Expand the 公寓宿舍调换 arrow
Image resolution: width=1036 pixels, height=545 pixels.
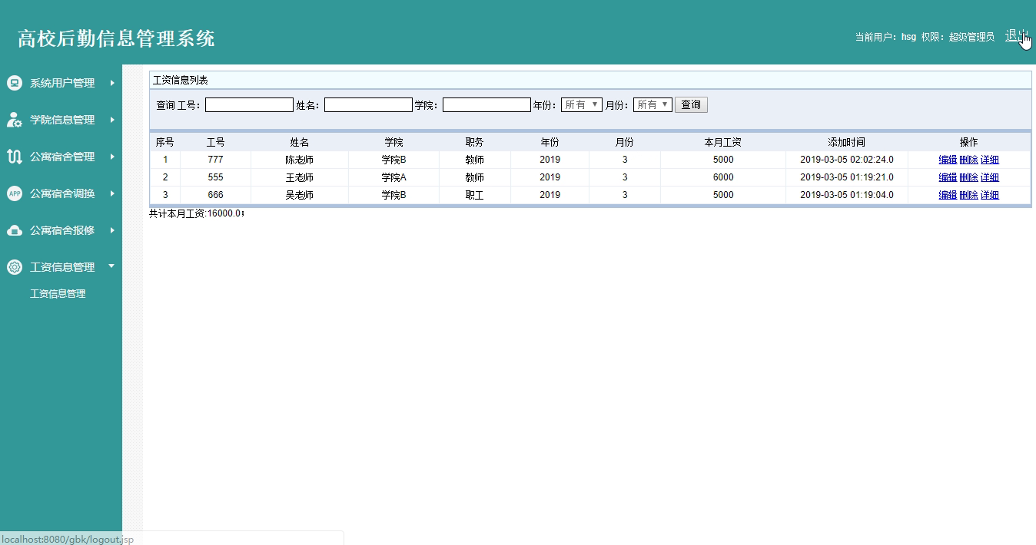[x=112, y=193]
